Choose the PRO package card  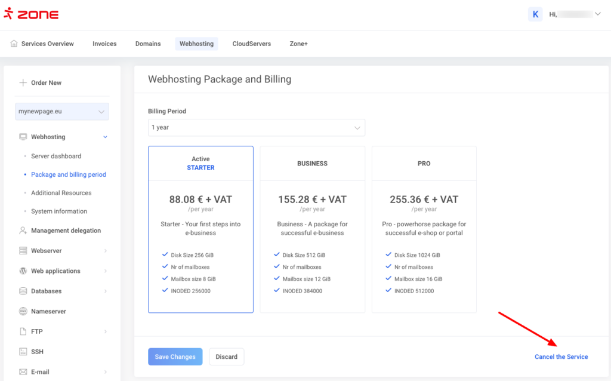tap(424, 229)
